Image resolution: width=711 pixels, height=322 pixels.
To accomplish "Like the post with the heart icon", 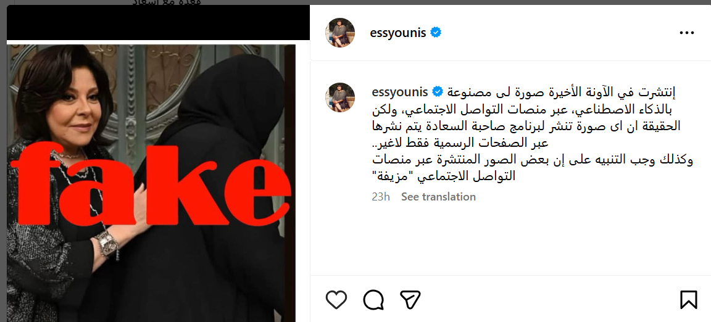I will click(336, 300).
